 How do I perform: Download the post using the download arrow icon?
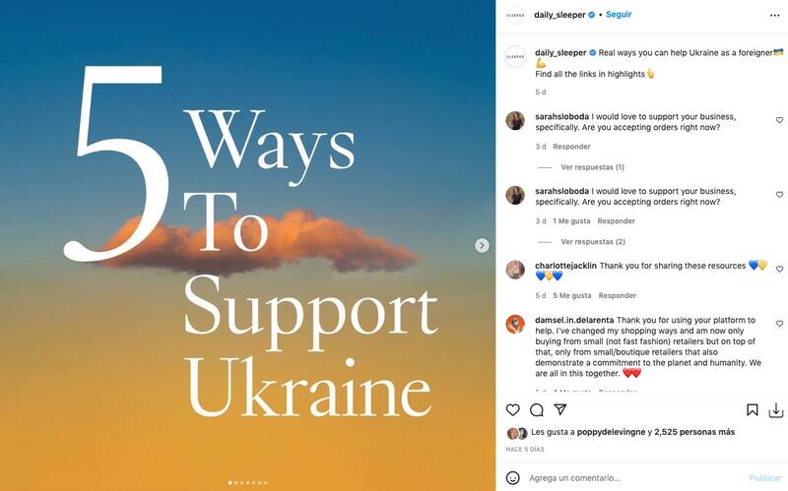(776, 410)
